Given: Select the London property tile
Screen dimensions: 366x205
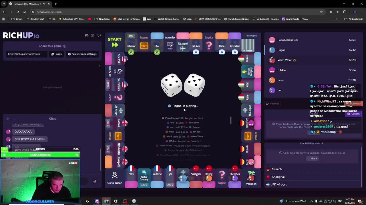Looking at the screenshot, I should tap(115, 123).
